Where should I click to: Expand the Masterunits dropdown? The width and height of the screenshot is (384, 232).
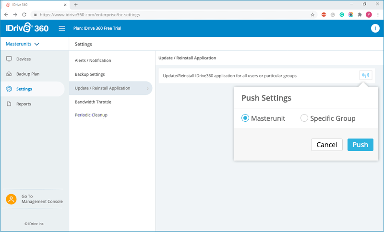point(22,44)
